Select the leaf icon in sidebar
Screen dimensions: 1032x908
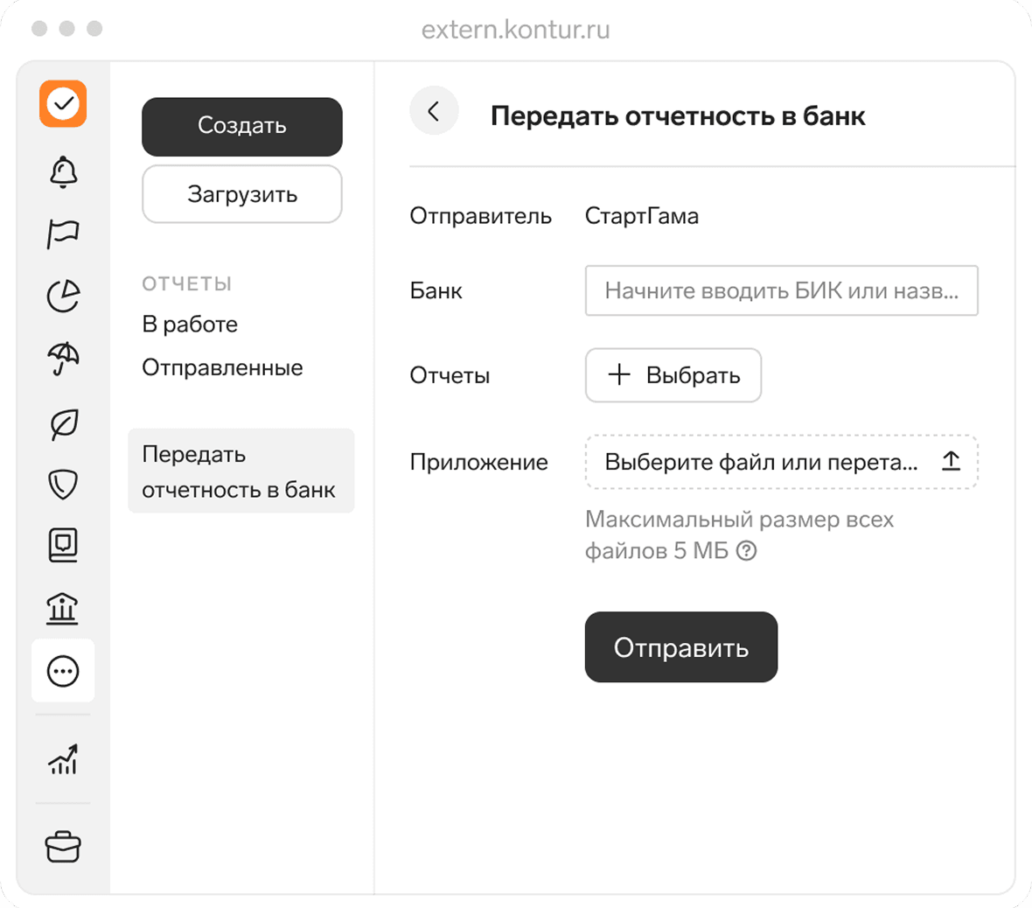click(63, 424)
